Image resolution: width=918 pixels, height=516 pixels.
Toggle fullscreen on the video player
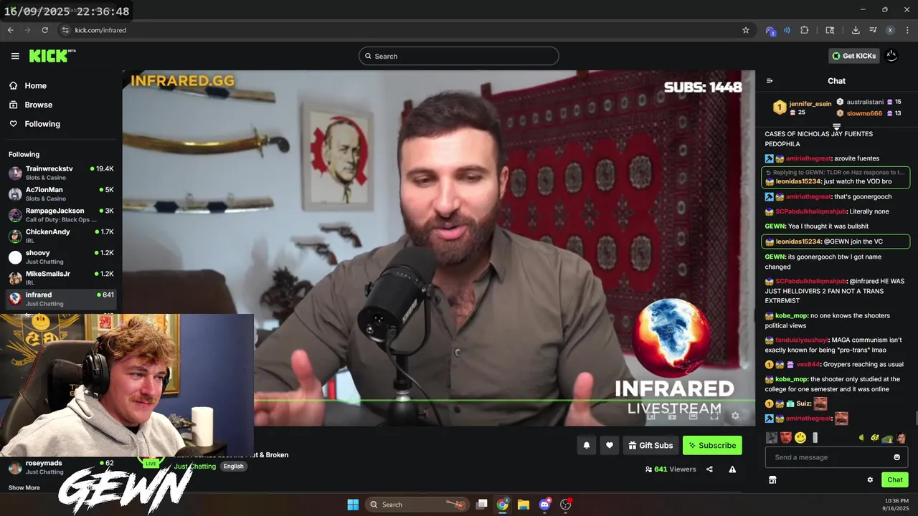pyautogui.click(x=714, y=416)
